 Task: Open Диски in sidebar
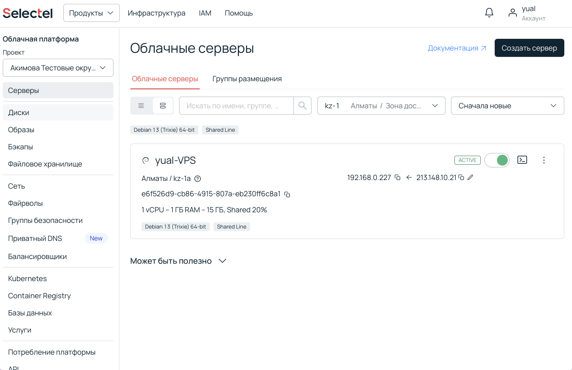coord(58,112)
